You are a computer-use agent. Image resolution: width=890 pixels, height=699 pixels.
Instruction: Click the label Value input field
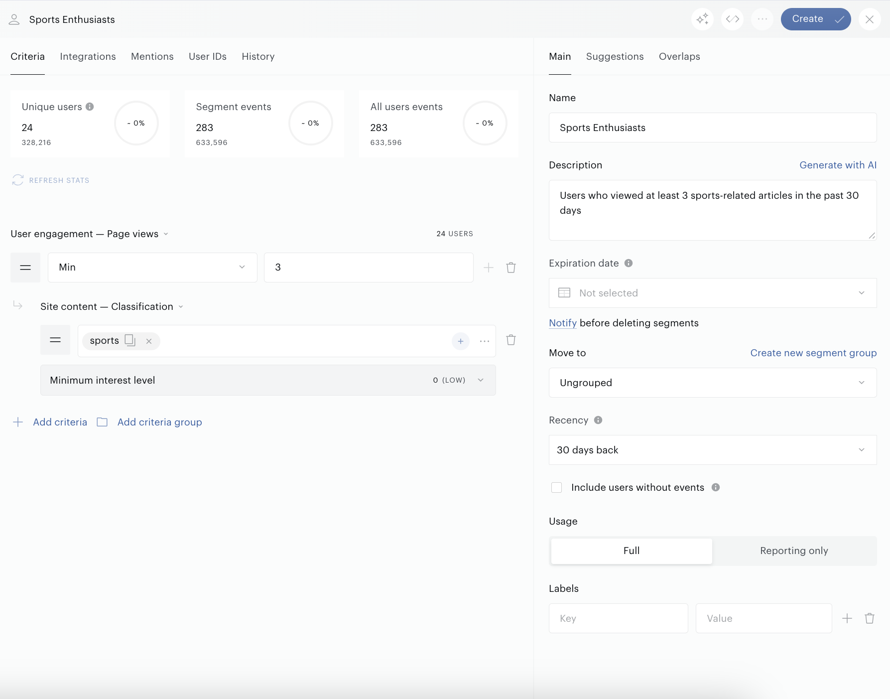(764, 618)
